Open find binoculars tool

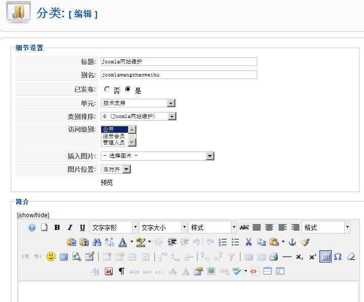coord(97,242)
